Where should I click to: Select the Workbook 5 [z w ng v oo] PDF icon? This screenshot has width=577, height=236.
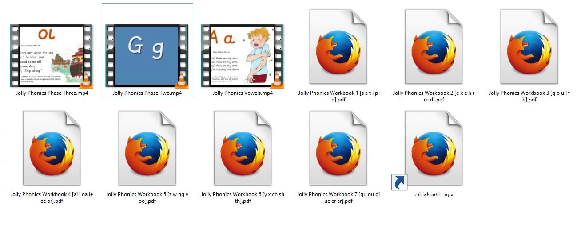point(147,148)
